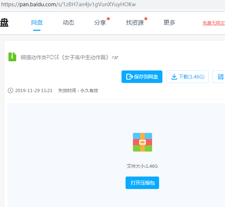Click the Baidu Pan logo
The height and width of the screenshot is (207, 225).
[x=4, y=23]
